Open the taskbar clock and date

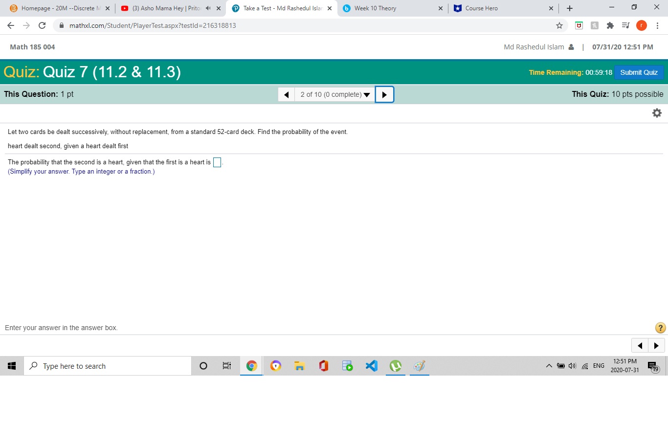click(624, 366)
